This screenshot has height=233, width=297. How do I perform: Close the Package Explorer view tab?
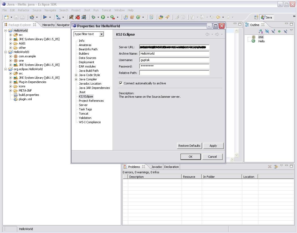(x=34, y=25)
